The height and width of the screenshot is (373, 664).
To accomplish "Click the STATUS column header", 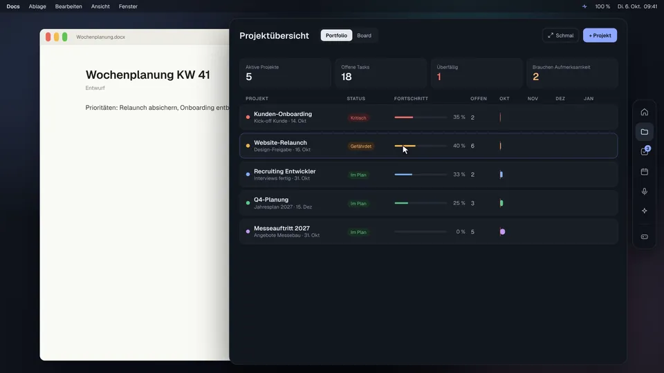I will 356,99.
